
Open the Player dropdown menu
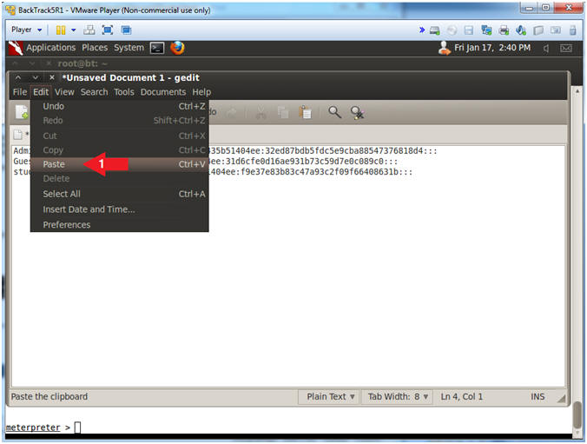click(26, 30)
